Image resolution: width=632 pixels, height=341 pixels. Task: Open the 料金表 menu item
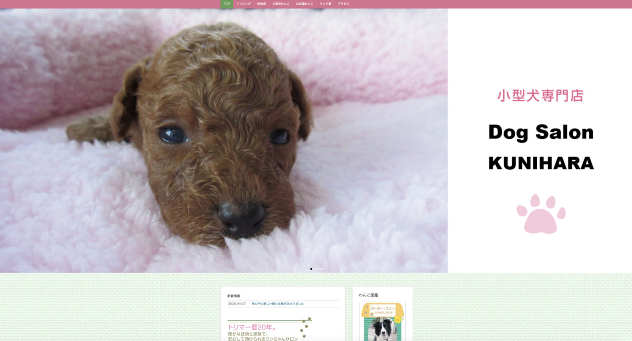click(x=261, y=4)
